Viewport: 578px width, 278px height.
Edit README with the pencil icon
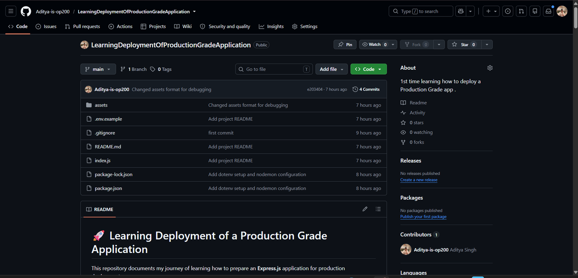pyautogui.click(x=365, y=209)
